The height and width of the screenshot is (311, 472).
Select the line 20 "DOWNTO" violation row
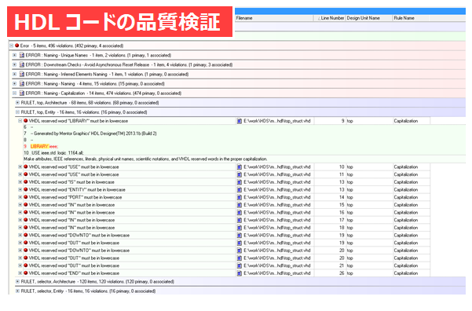(227, 251)
